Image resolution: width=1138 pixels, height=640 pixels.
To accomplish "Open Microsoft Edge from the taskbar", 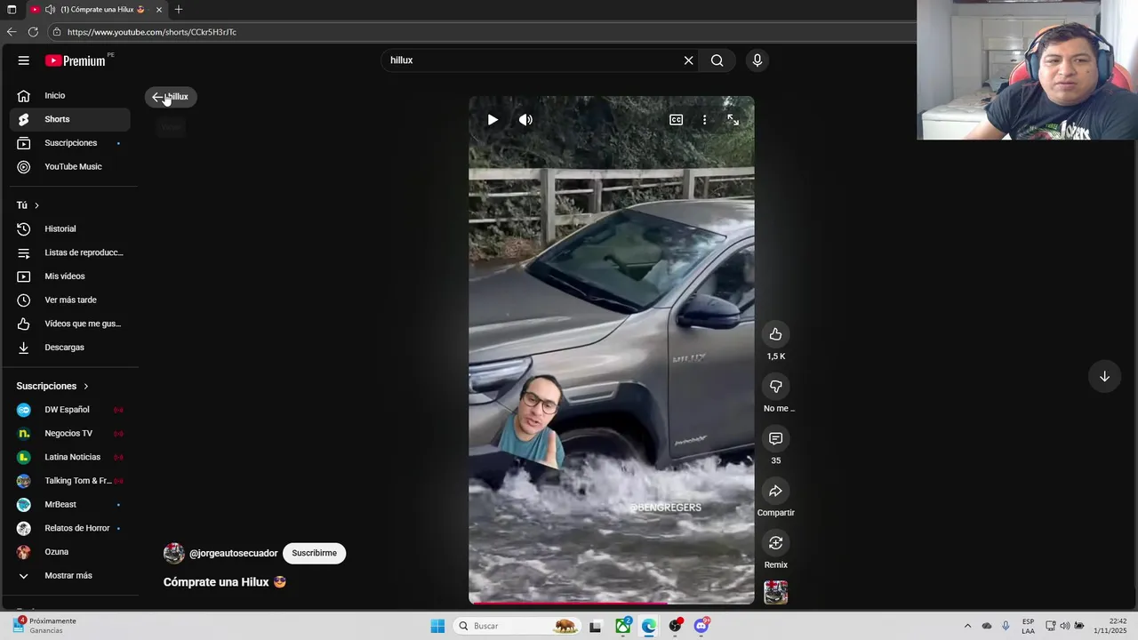I will [x=649, y=626].
